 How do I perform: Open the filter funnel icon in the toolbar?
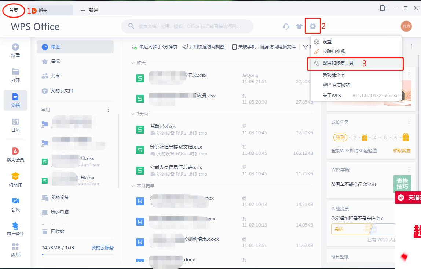pos(305,46)
